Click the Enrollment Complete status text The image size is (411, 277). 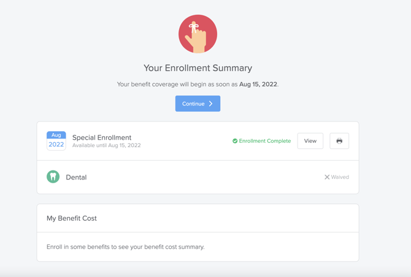[x=265, y=141]
